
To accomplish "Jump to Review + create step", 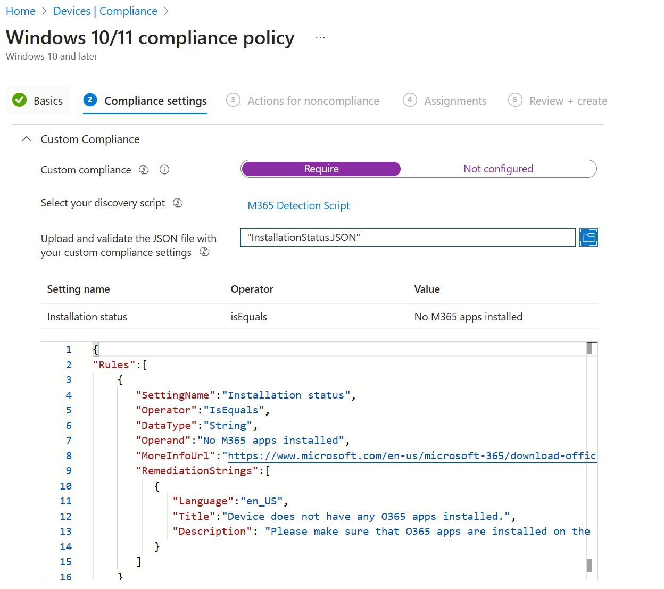I will (558, 101).
